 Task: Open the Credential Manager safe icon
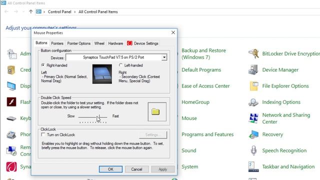point(11,70)
